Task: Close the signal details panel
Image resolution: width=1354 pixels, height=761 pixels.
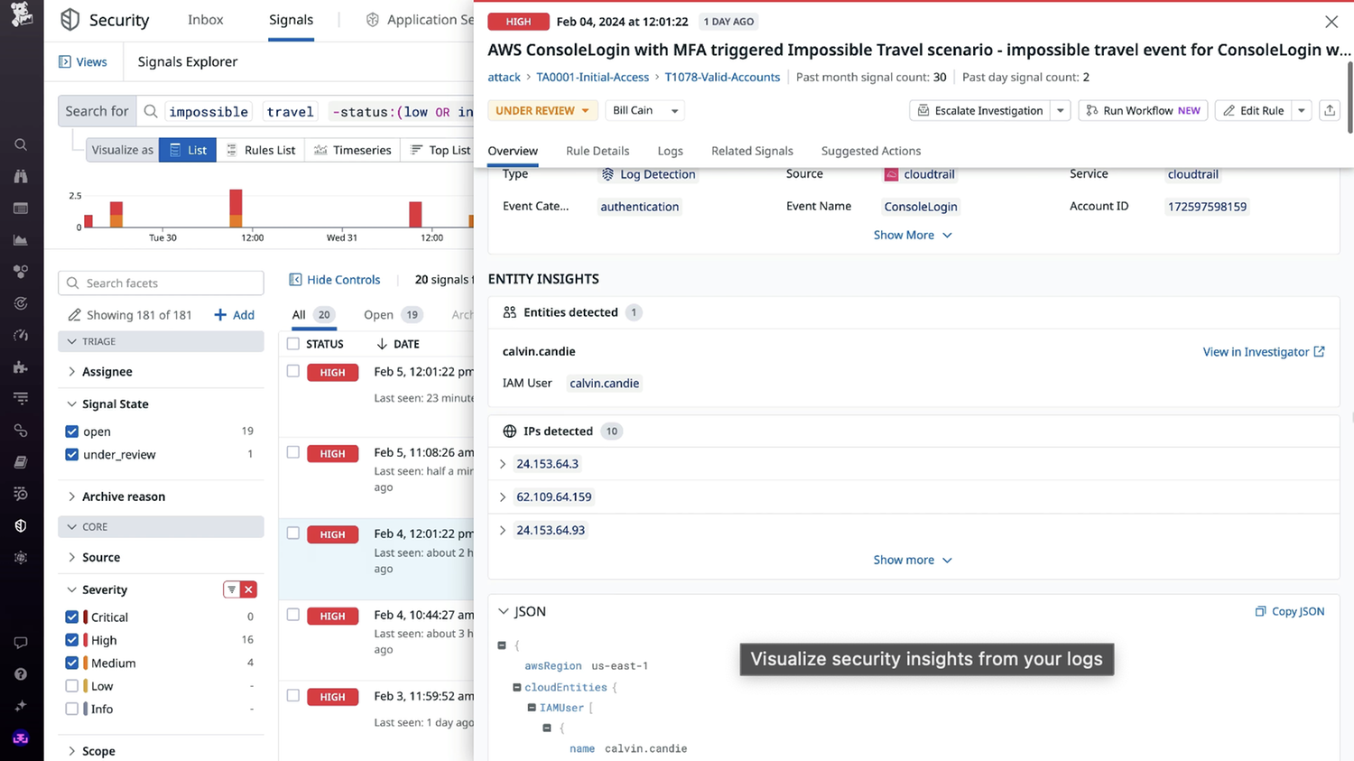Action: (1331, 22)
